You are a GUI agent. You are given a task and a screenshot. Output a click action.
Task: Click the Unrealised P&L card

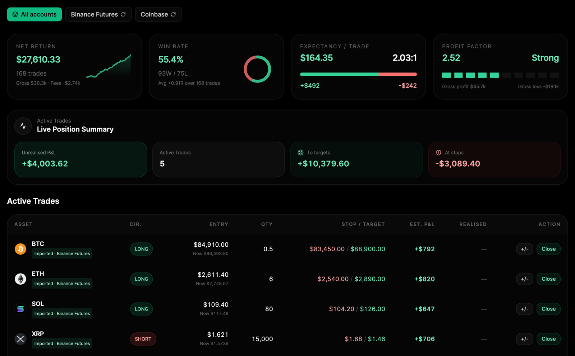[81, 159]
